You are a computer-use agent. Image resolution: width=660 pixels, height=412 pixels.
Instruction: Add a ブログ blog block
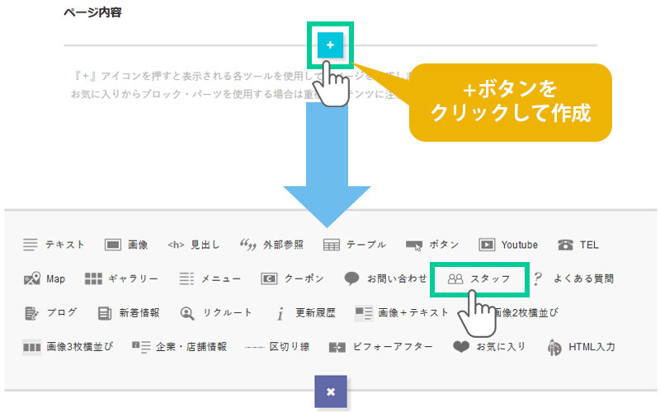tap(51, 312)
